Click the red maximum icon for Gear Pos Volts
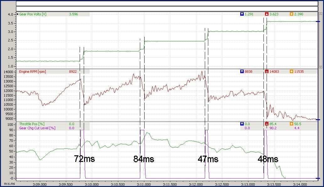 tap(267, 14)
